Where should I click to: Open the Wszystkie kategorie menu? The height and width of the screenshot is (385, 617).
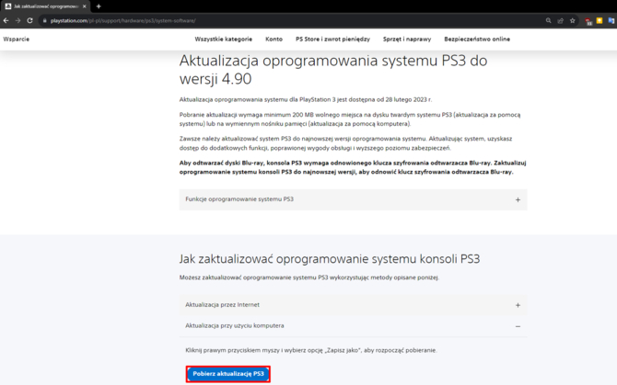(x=224, y=39)
